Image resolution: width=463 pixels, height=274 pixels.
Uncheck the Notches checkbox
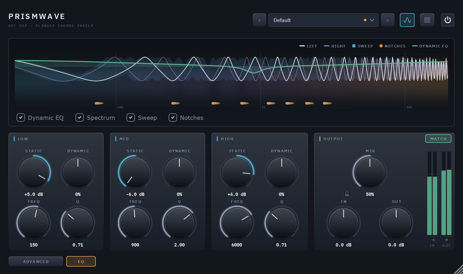(x=173, y=118)
